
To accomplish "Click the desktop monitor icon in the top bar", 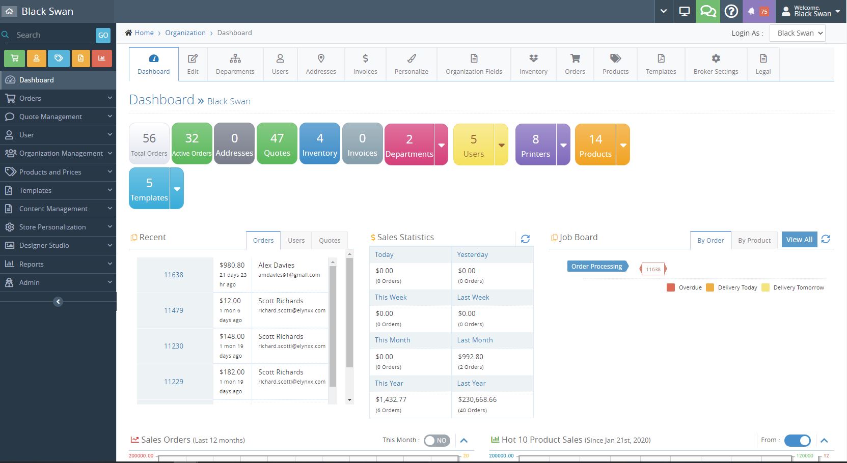I will [684, 11].
